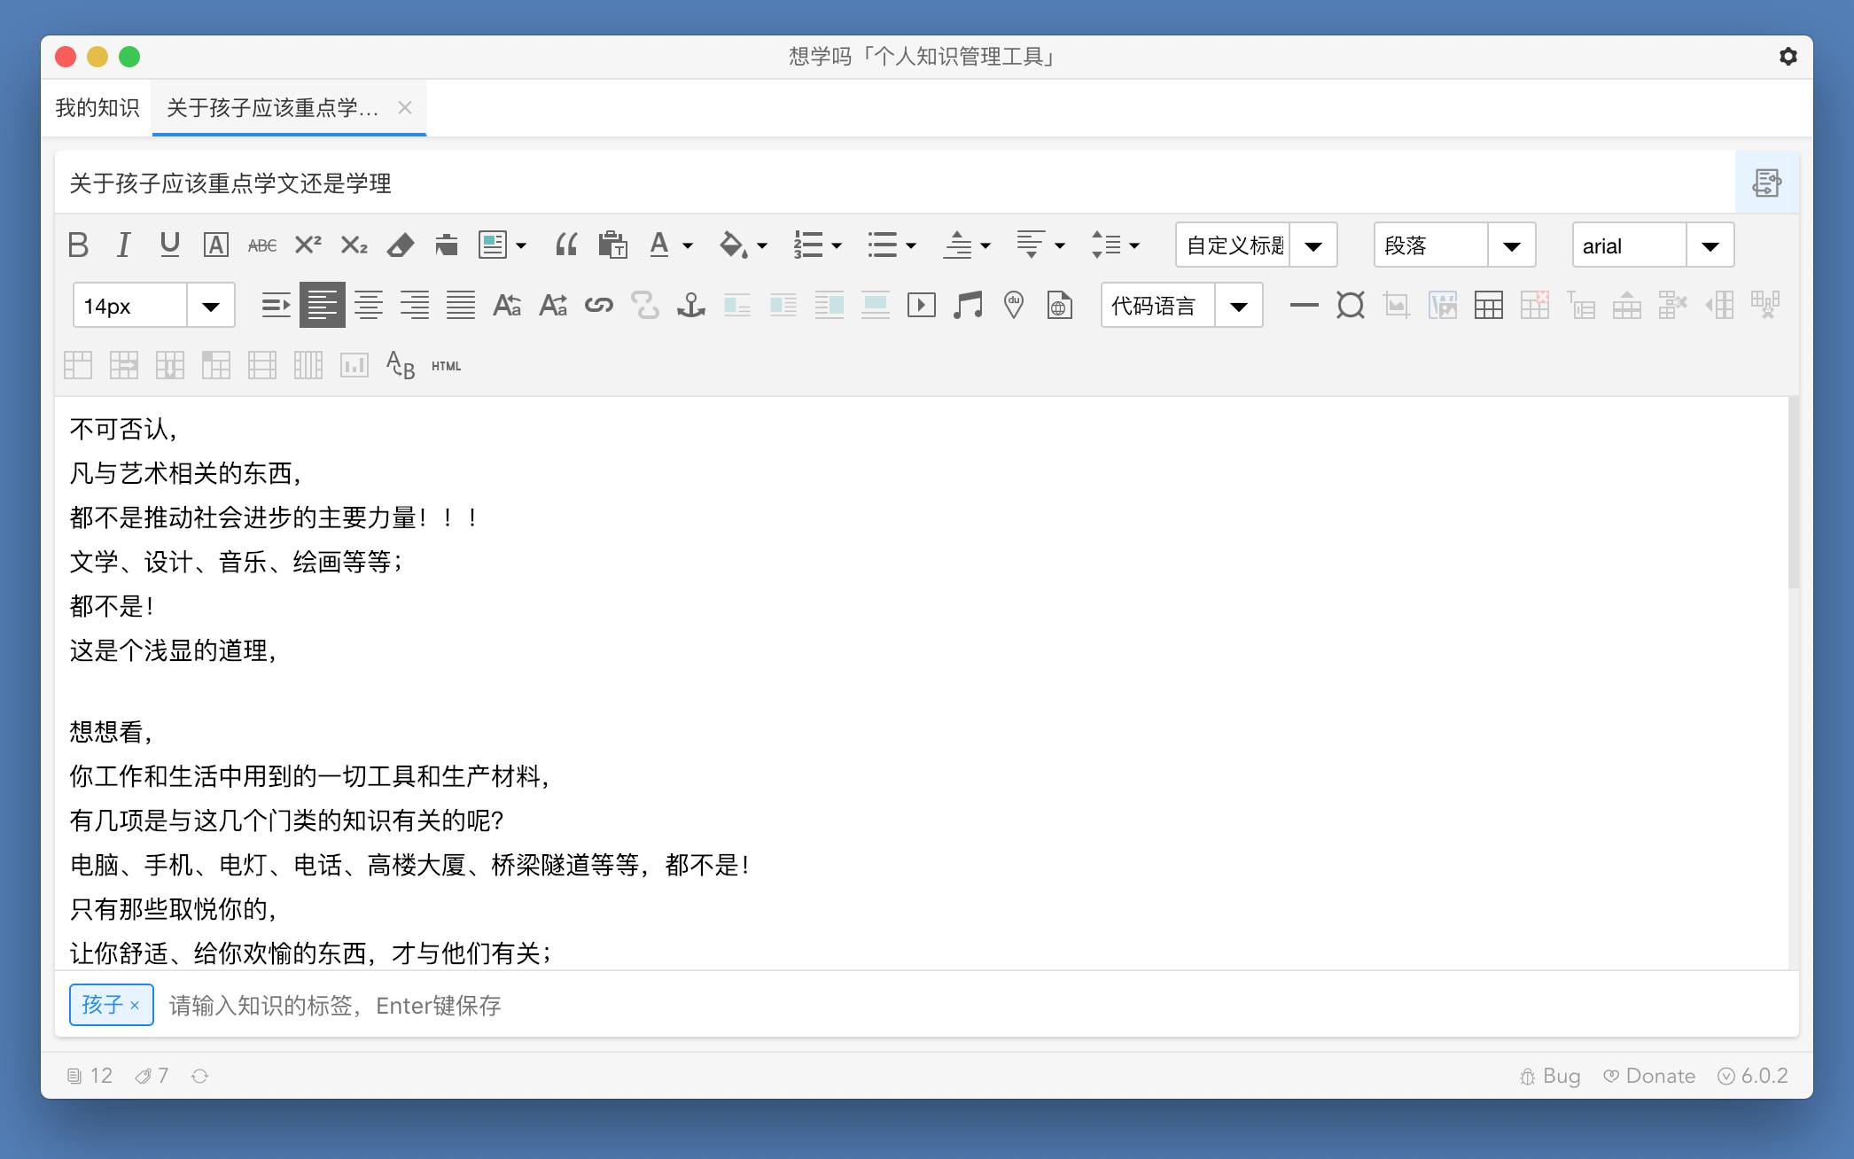The height and width of the screenshot is (1159, 1854).
Task: Toggle underline formatting
Action: [169, 245]
